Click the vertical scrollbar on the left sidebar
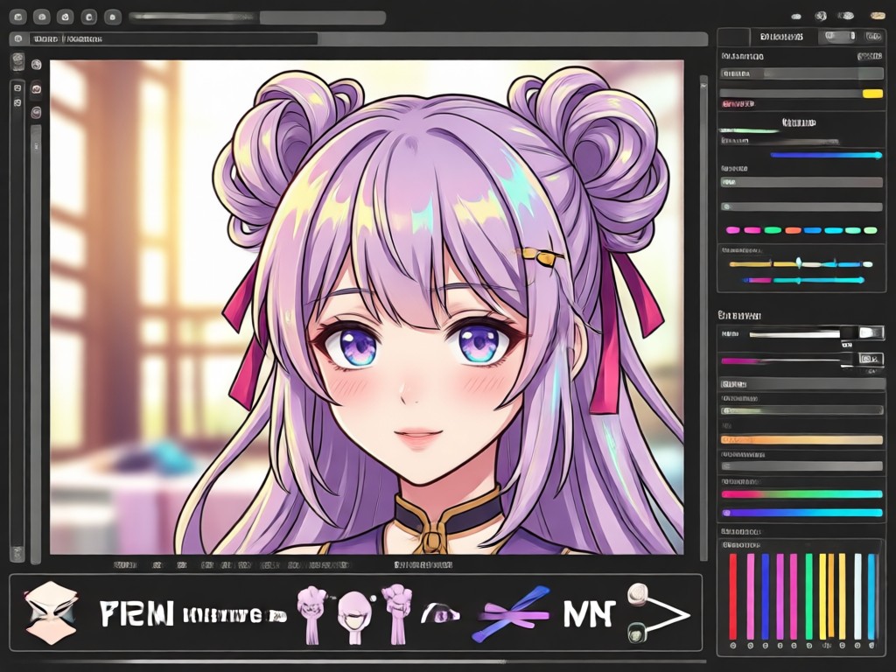The image size is (896, 672). click(36, 343)
